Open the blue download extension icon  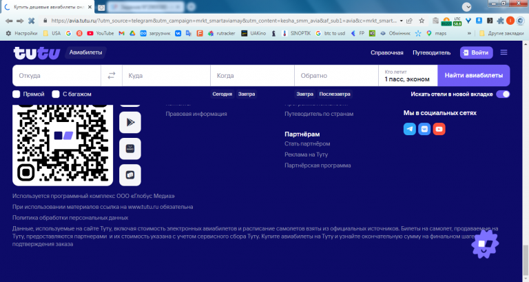coord(479,21)
